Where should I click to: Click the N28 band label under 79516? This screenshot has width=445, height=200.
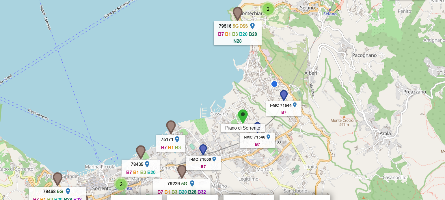click(237, 41)
